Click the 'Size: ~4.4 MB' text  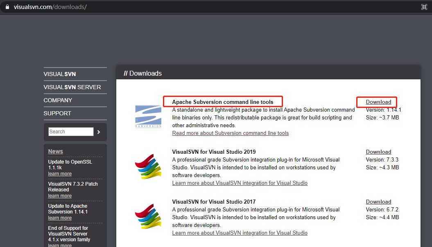coord(382,217)
